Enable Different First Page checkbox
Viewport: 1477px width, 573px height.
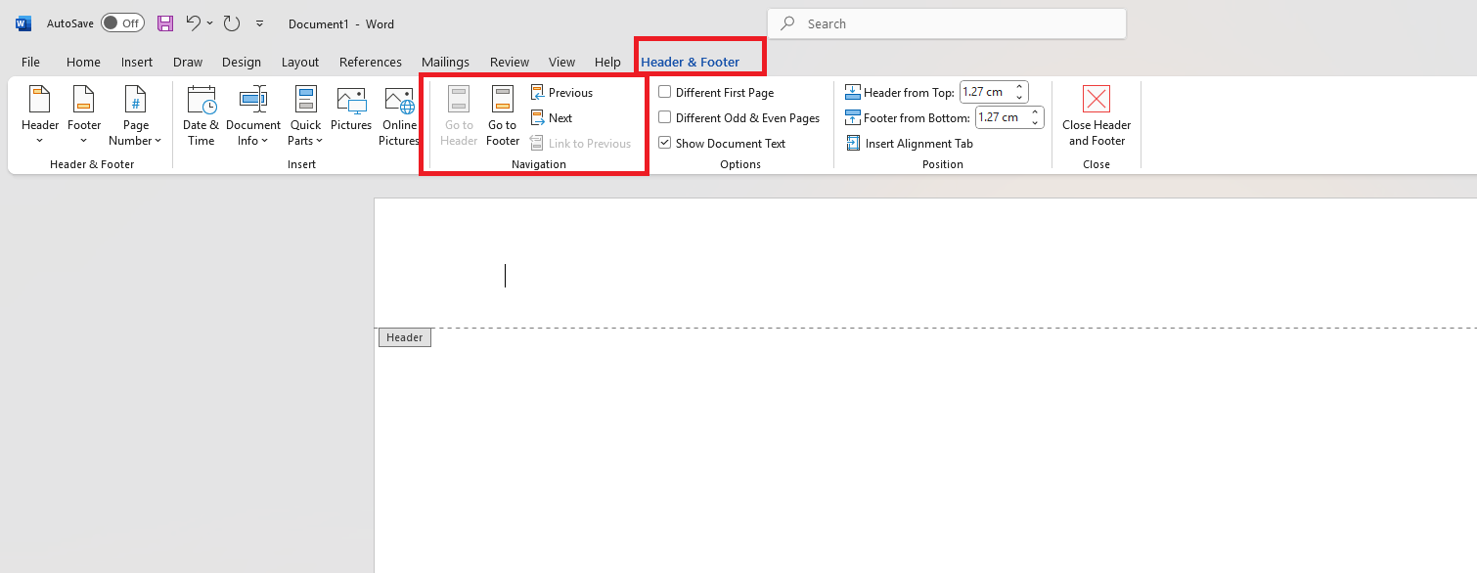click(665, 93)
